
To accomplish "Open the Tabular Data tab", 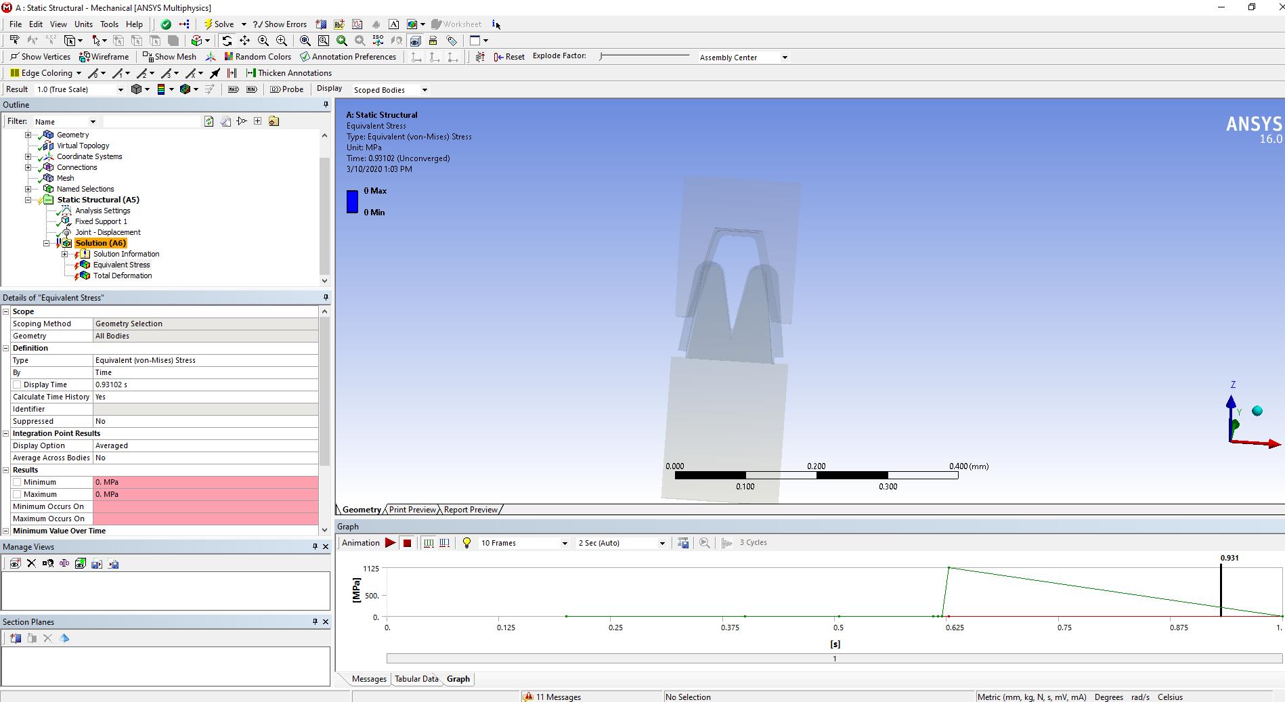I will (x=416, y=679).
